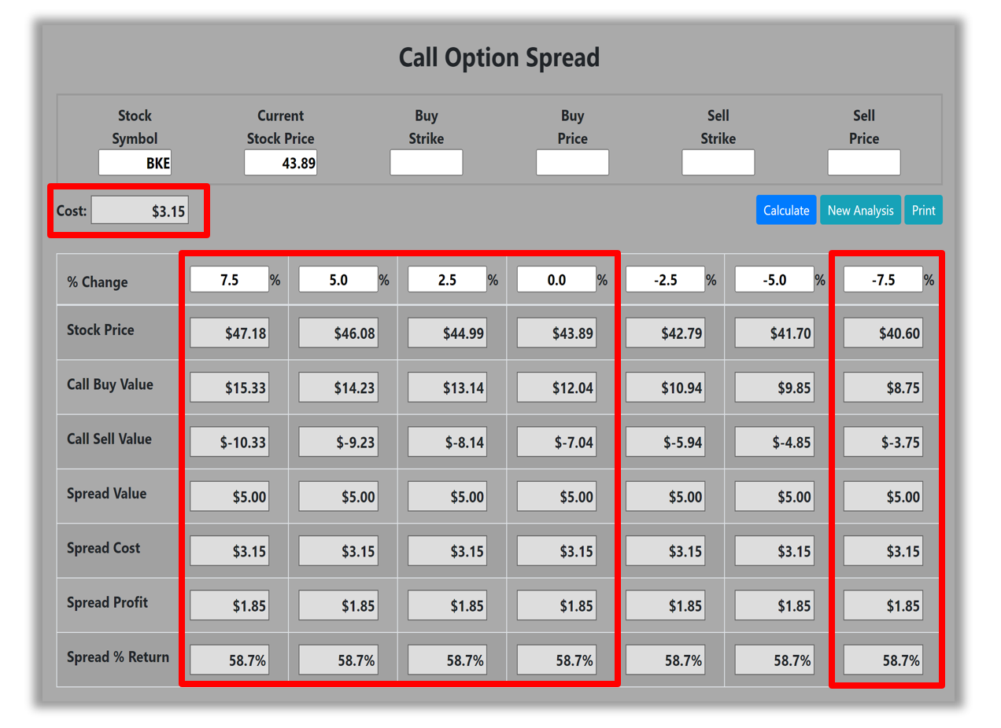Screen dimensions: 1001x728
Task: Select the $-3.75 Call Sell Value cell
Action: pyautogui.click(x=883, y=442)
